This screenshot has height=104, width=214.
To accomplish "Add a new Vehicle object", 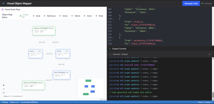I will tap(76, 16).
